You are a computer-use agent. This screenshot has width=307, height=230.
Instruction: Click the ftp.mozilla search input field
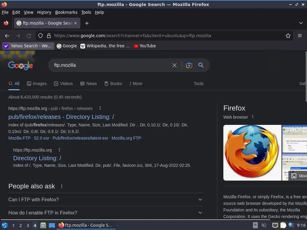pos(112,65)
